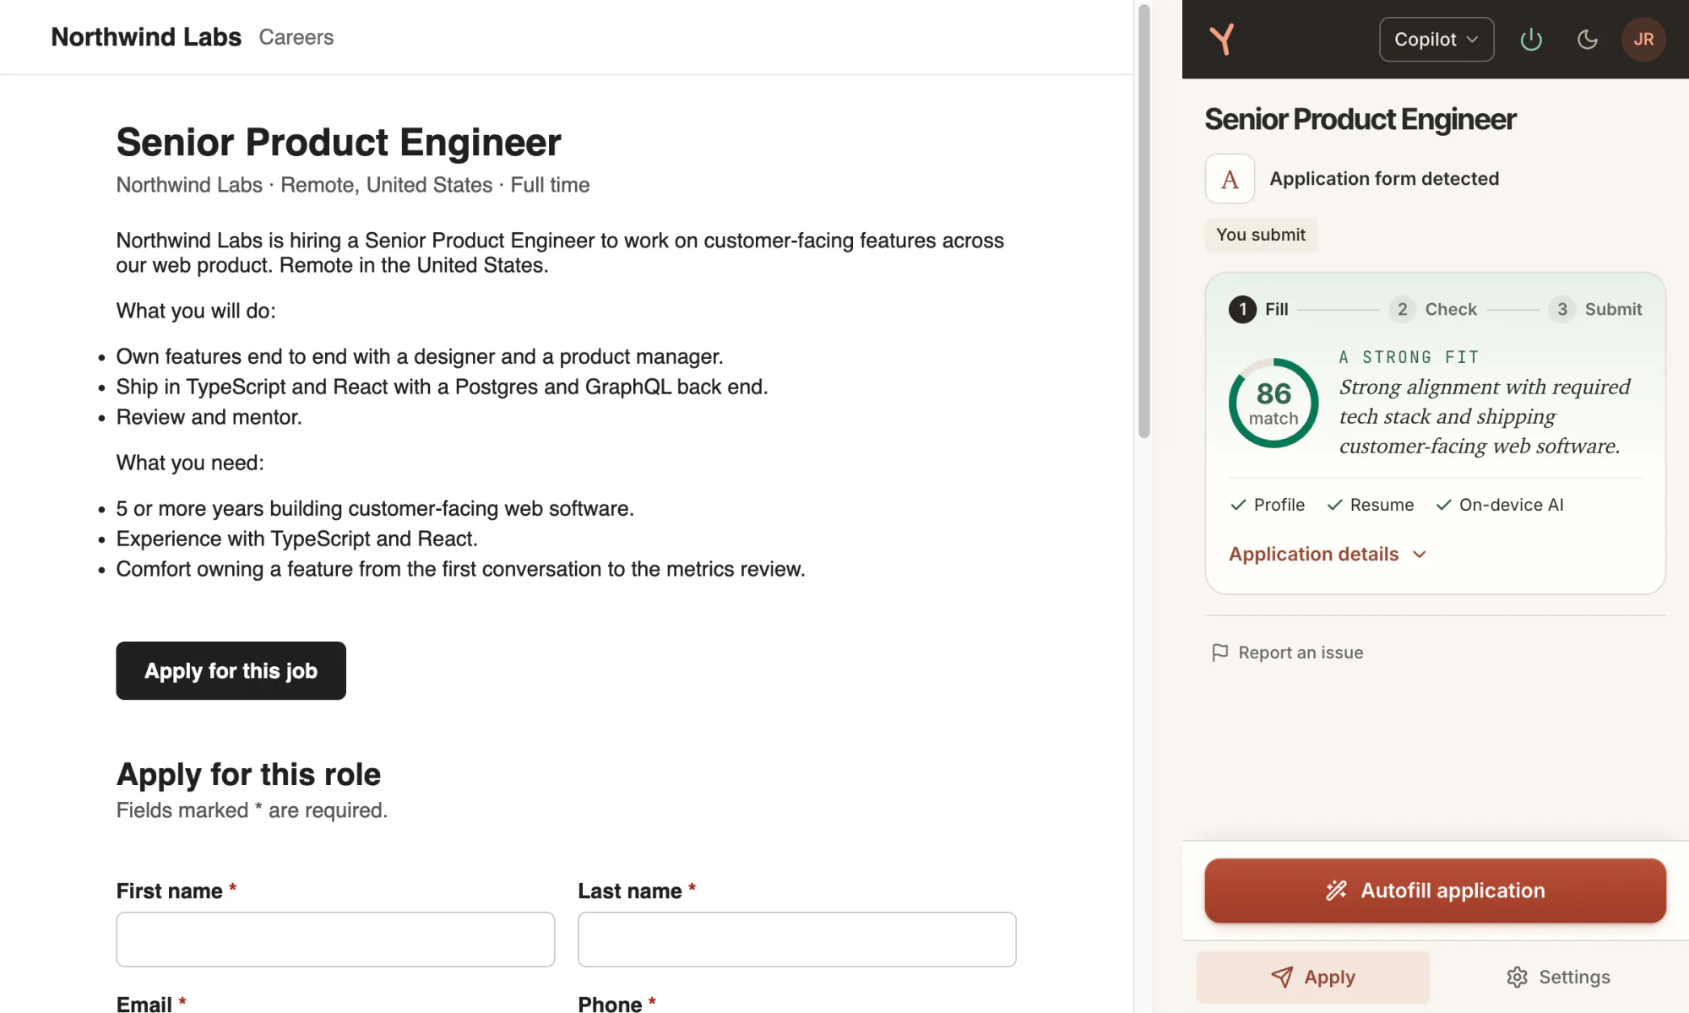Toggle the power icon in extension header
The width and height of the screenshot is (1689, 1013).
tap(1531, 39)
